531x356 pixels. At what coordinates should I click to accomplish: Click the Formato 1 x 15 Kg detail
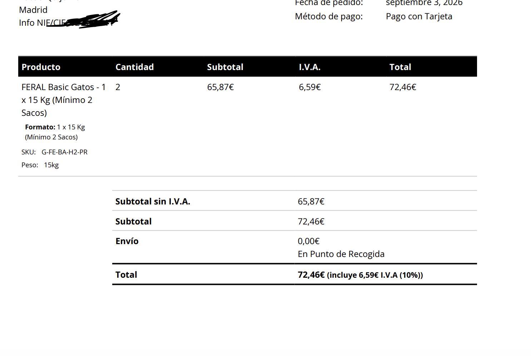pos(55,132)
